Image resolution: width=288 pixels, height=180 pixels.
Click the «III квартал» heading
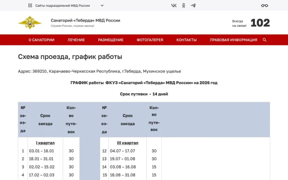[128, 143]
